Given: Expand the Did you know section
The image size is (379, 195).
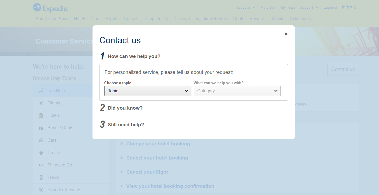Looking at the screenshot, I should [125, 108].
